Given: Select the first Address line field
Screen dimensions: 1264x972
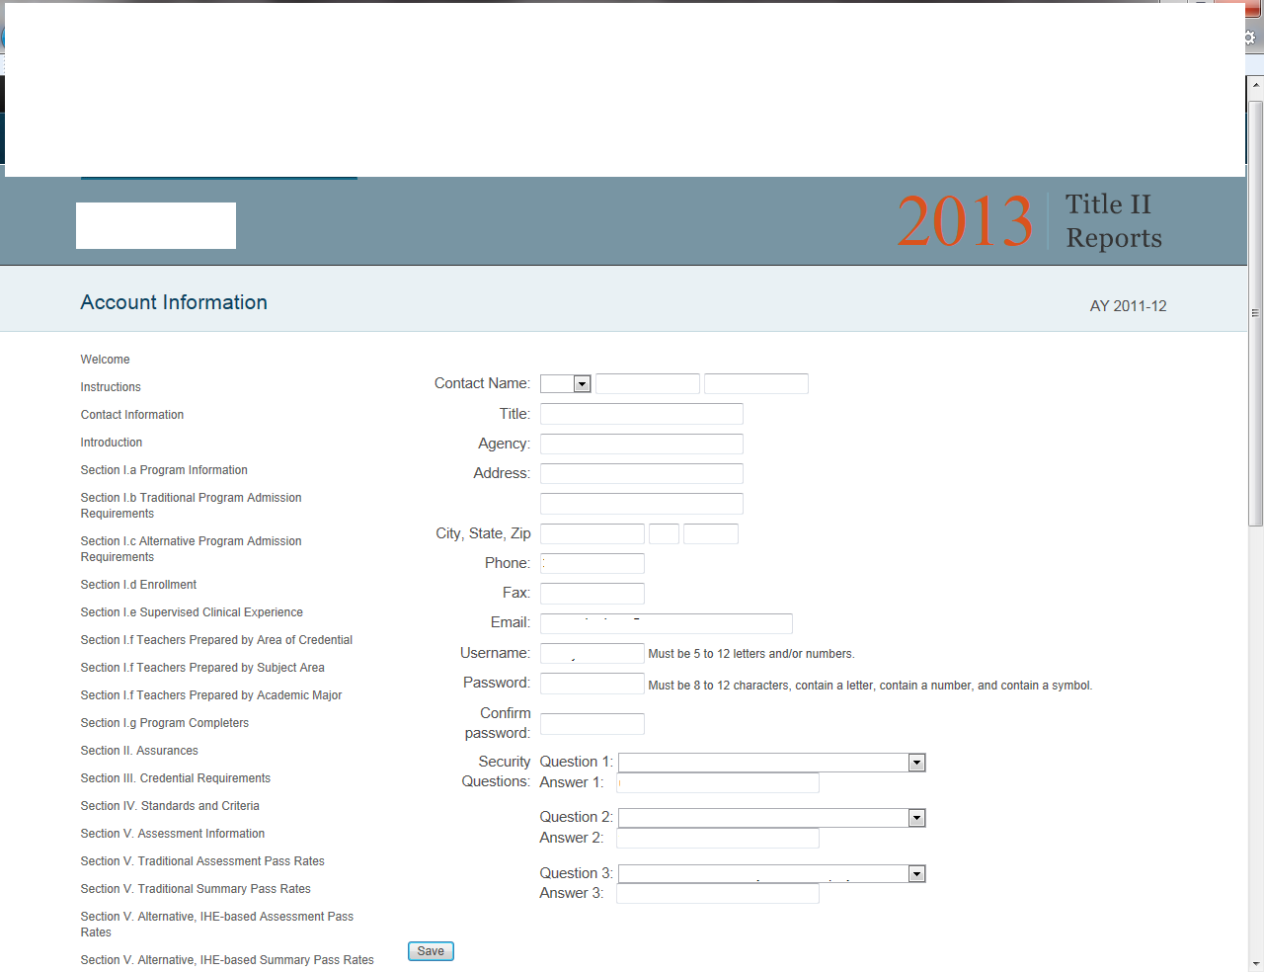Looking at the screenshot, I should pyautogui.click(x=642, y=474).
